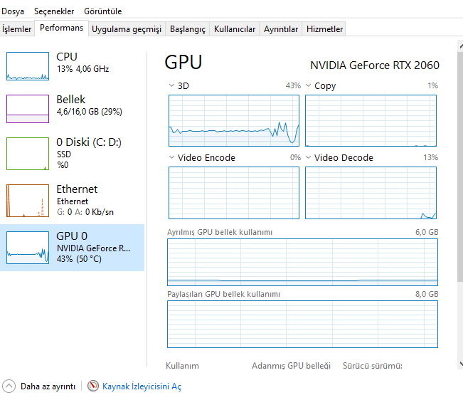Open the Dosya menu
The width and height of the screenshot is (463, 400).
[x=13, y=11]
